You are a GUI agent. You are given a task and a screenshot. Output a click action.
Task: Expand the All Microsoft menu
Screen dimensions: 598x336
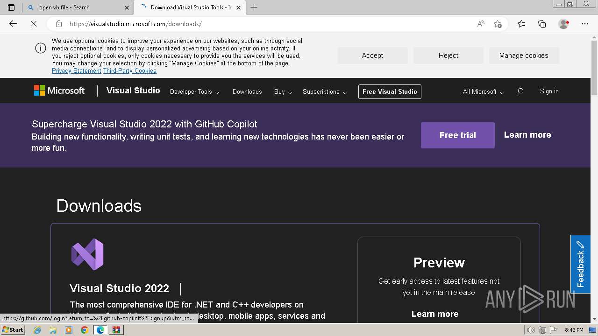pos(483,92)
